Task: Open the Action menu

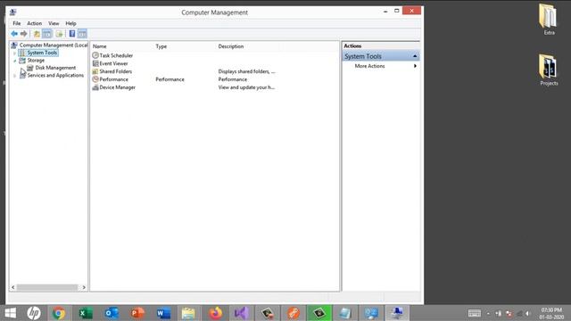Action: click(x=35, y=23)
